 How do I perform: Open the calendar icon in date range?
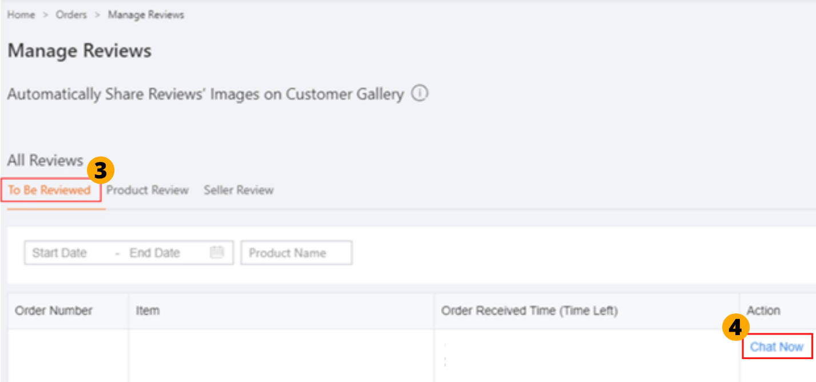(217, 253)
